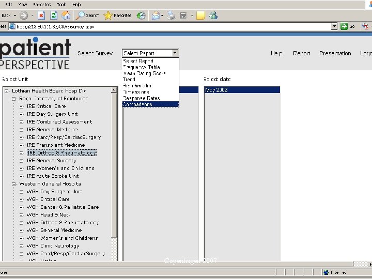Click the Print icon in toolbar

(x=171, y=16)
